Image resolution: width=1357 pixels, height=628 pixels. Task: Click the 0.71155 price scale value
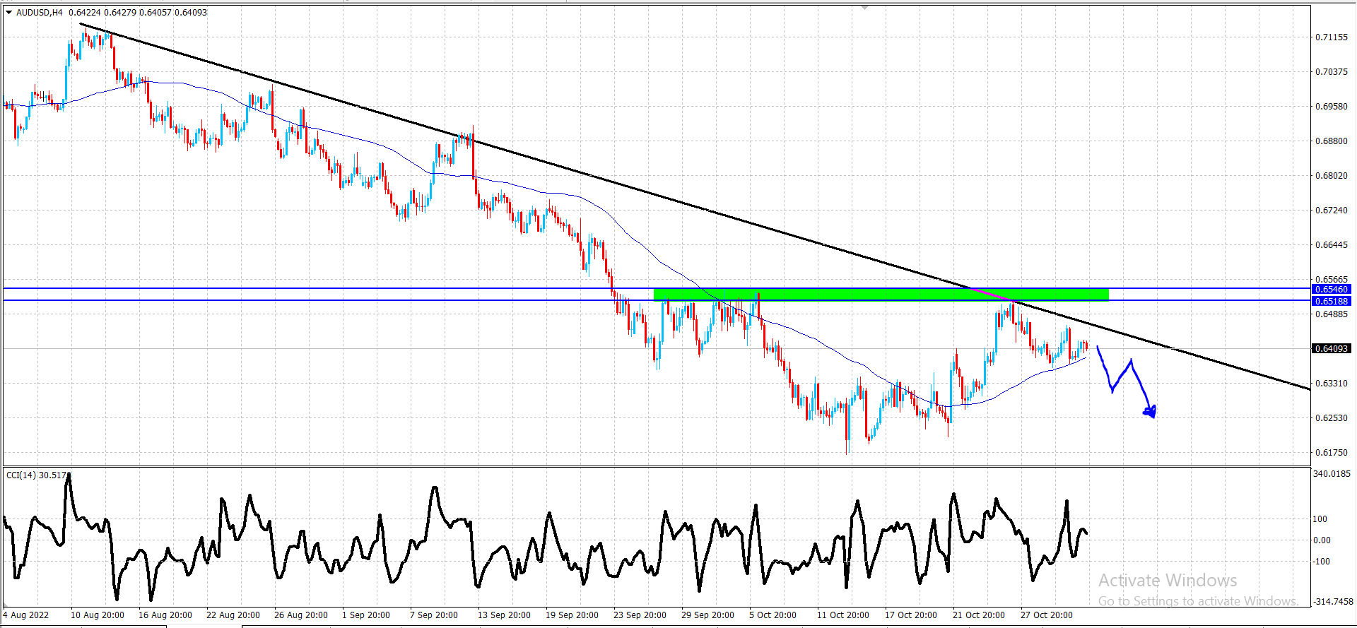click(x=1332, y=37)
